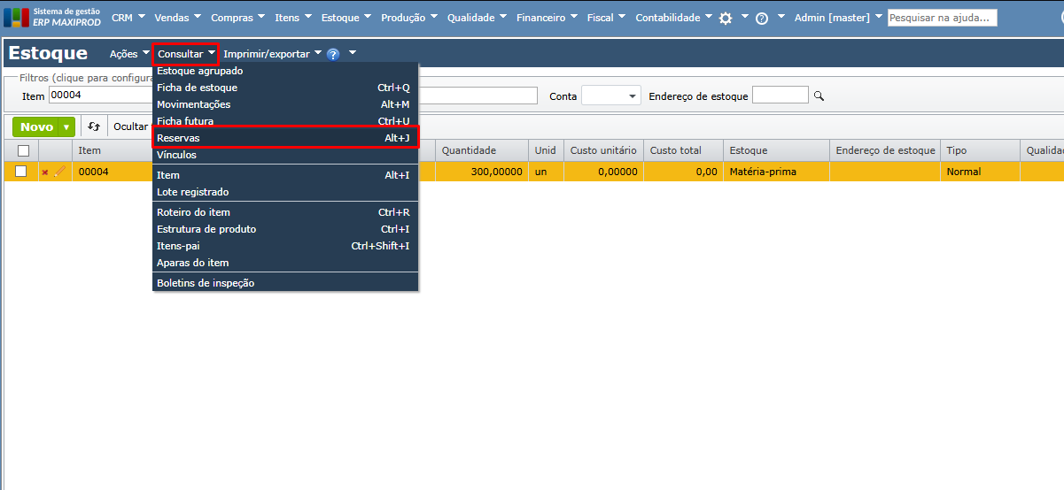The image size is (1064, 490).
Task: Click the Filtros configuration legend
Action: point(87,78)
